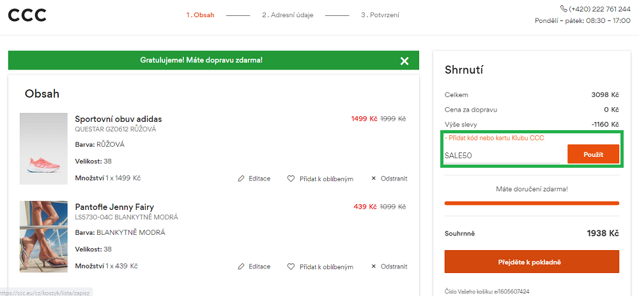
Task: Click 'QUESTAR GZ0612 RŮŽOVÁ' model text
Action: (116, 129)
